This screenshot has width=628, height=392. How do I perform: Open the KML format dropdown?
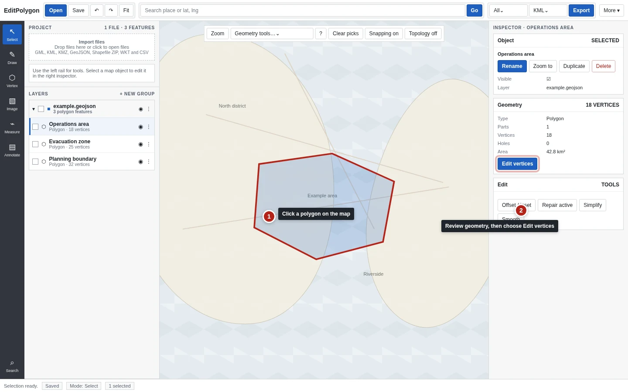tap(548, 10)
